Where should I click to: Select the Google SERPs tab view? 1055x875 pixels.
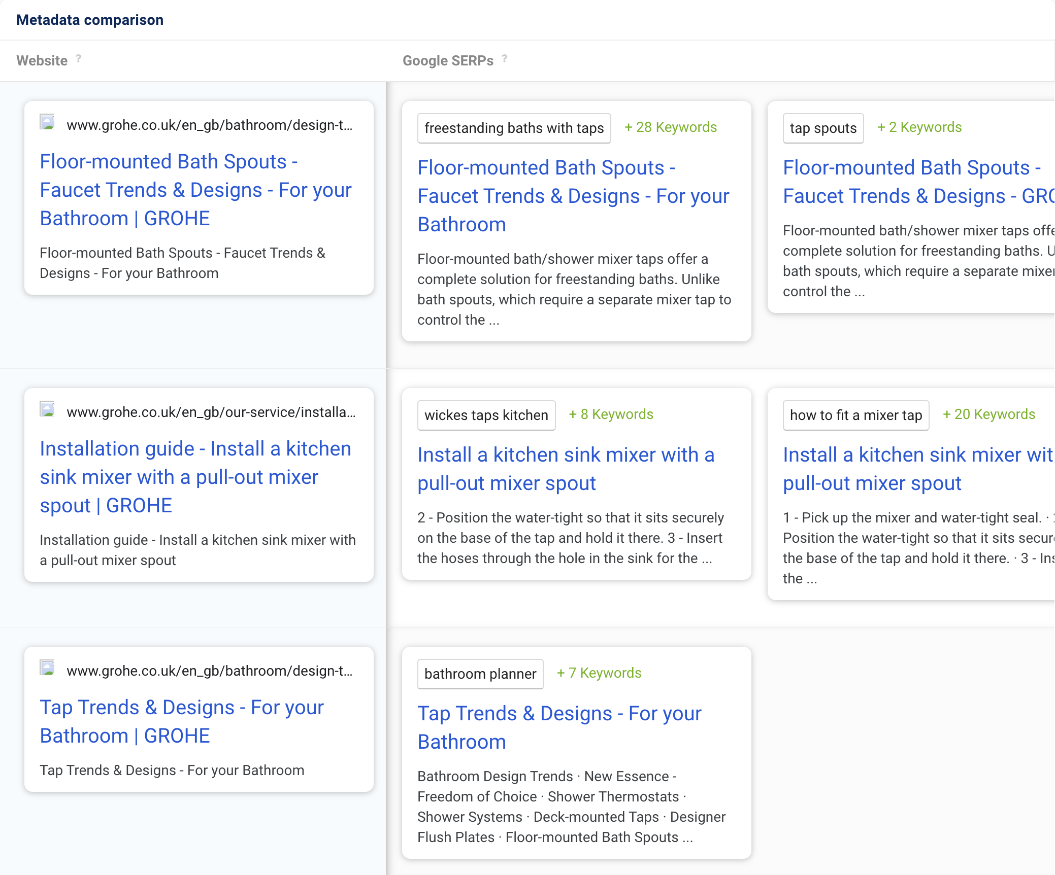pyautogui.click(x=447, y=59)
